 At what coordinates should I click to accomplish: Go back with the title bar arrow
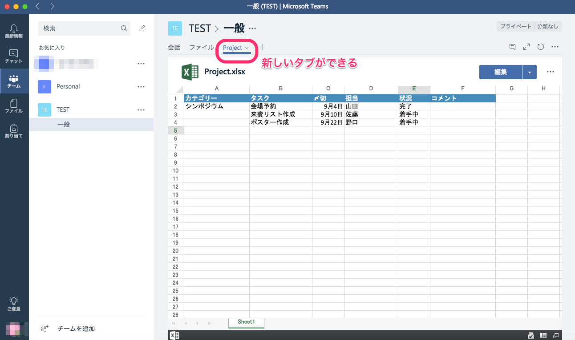38,6
